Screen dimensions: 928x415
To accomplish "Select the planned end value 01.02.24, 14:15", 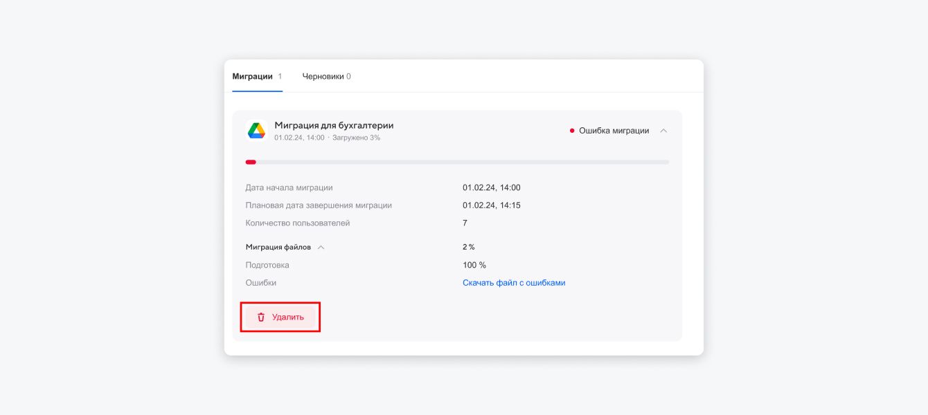I will [x=491, y=205].
